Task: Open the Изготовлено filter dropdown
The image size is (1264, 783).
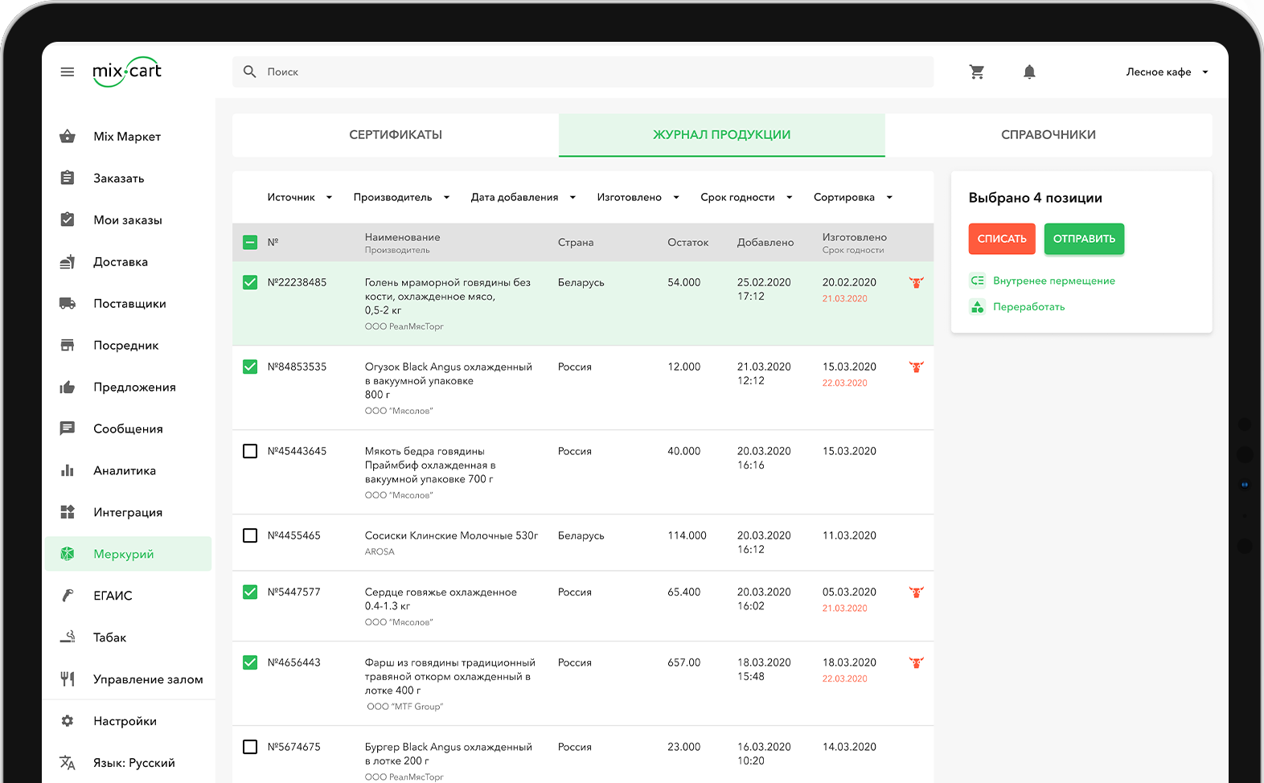Action: click(x=638, y=197)
